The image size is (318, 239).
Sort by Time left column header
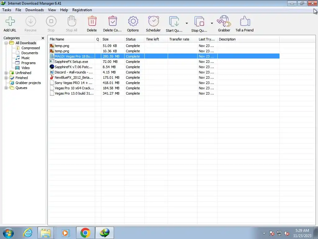click(156, 39)
